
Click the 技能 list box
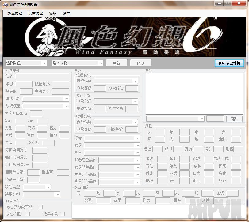tap(194, 94)
